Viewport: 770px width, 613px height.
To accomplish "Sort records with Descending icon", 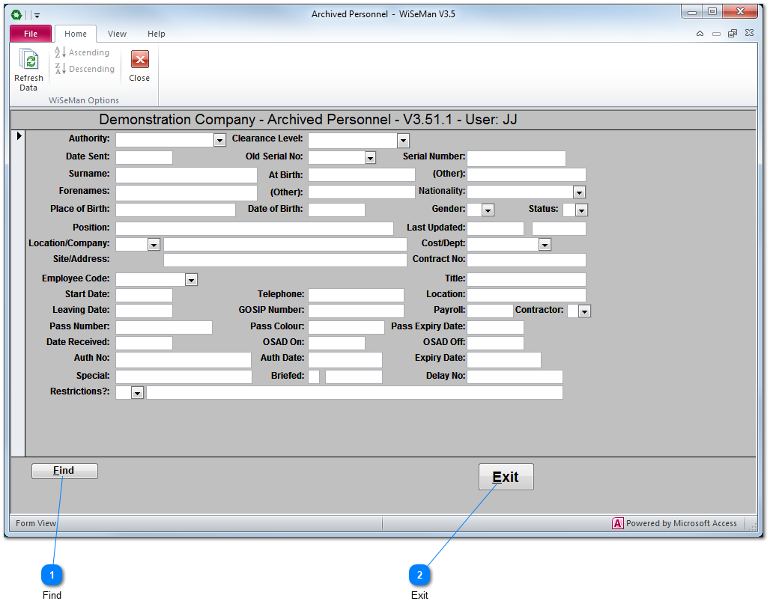I will click(61, 69).
